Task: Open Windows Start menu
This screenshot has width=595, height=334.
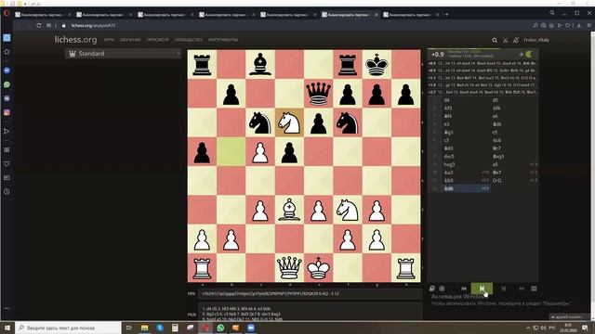Action: coord(7,328)
